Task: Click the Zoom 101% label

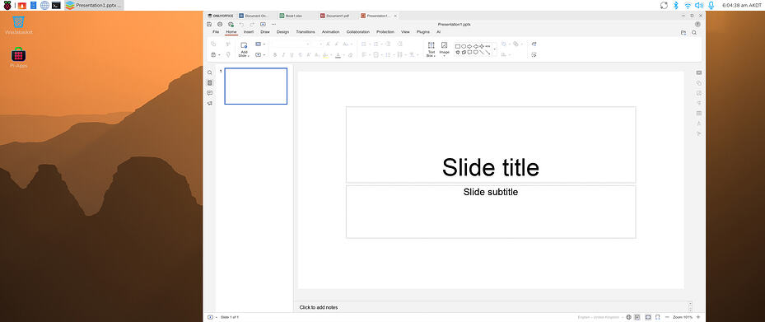Action: (683, 317)
